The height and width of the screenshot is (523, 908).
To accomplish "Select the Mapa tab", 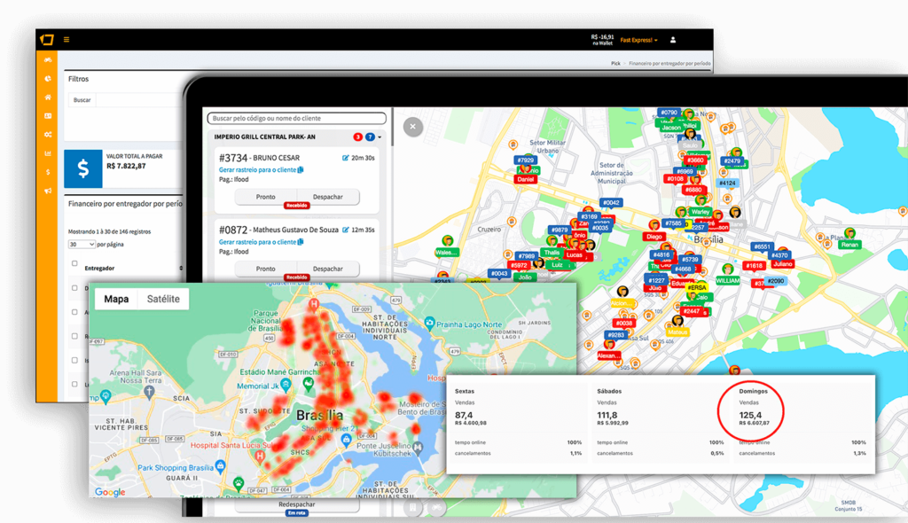I will 116,299.
